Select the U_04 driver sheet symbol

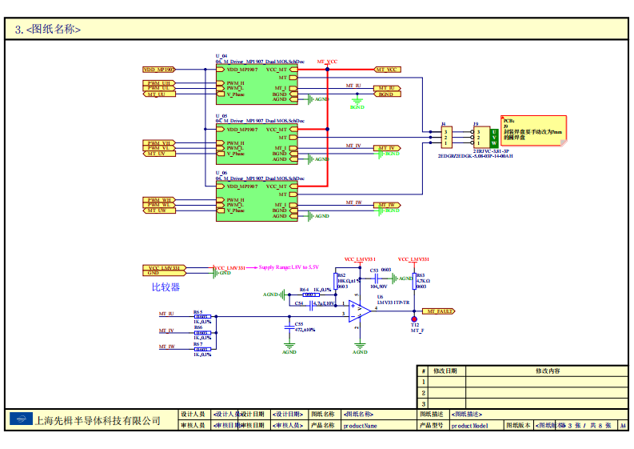(x=257, y=85)
